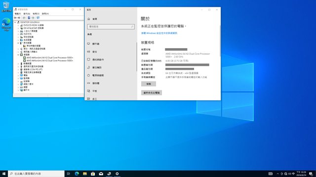
Task: Select the unknown device with yellow warning icon
Action: tap(32, 46)
